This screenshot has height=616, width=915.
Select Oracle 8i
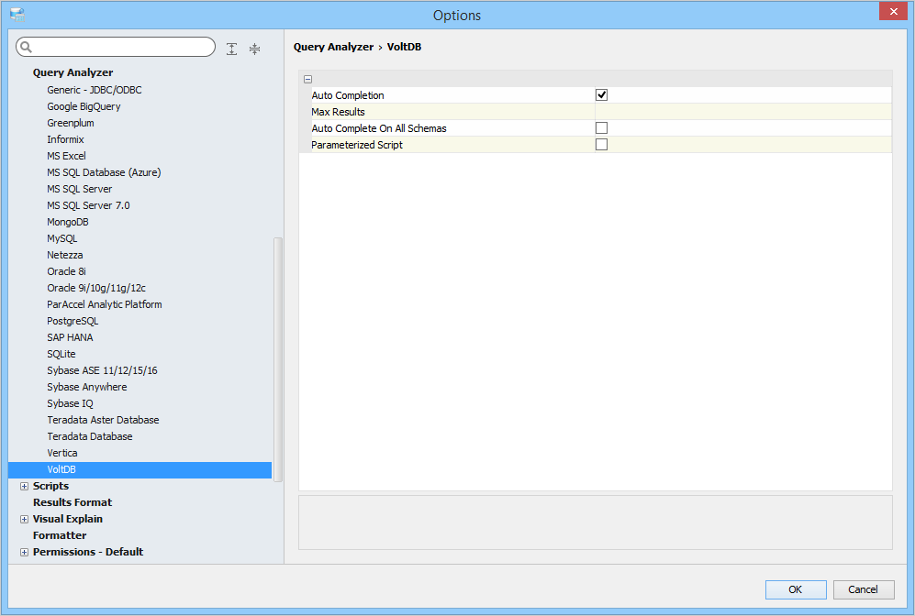pyautogui.click(x=66, y=271)
